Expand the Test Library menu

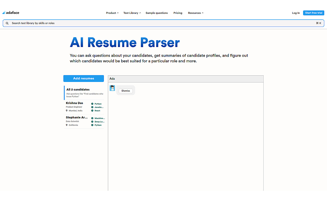132,13
